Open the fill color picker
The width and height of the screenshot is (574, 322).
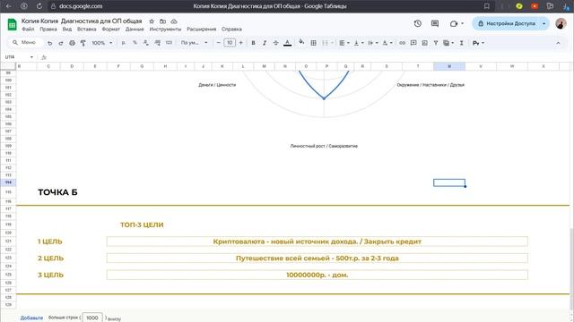point(301,42)
